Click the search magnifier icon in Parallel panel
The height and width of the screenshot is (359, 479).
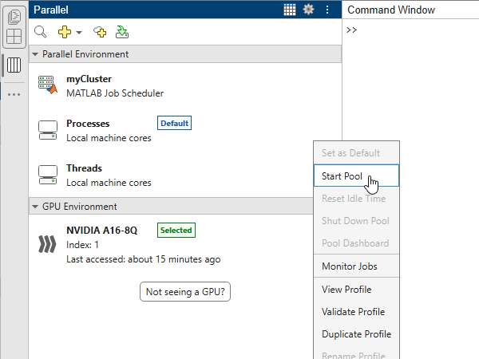41,32
